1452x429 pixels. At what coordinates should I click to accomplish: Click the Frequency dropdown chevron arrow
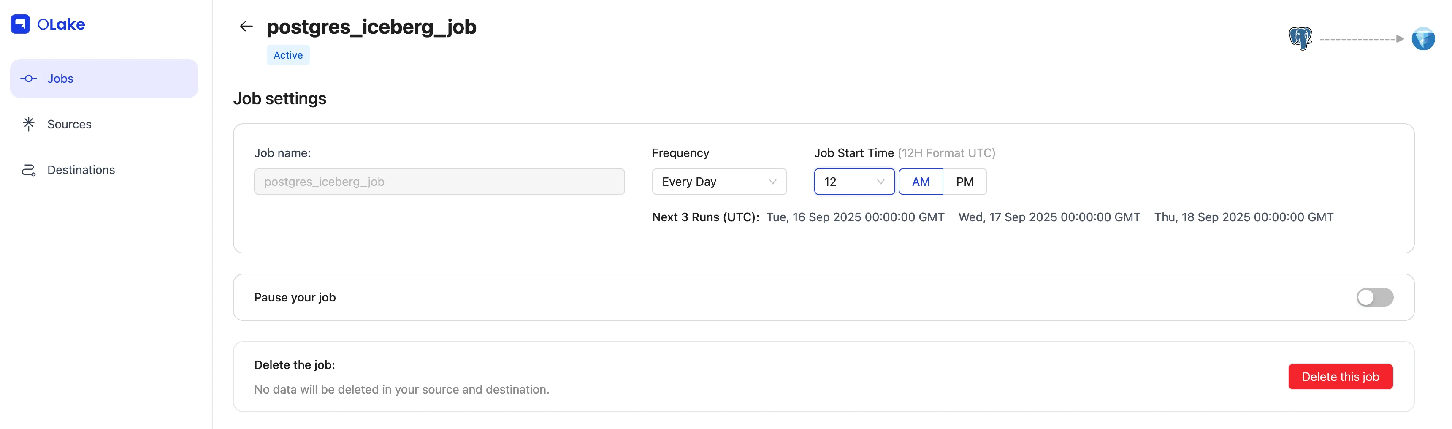pos(772,182)
